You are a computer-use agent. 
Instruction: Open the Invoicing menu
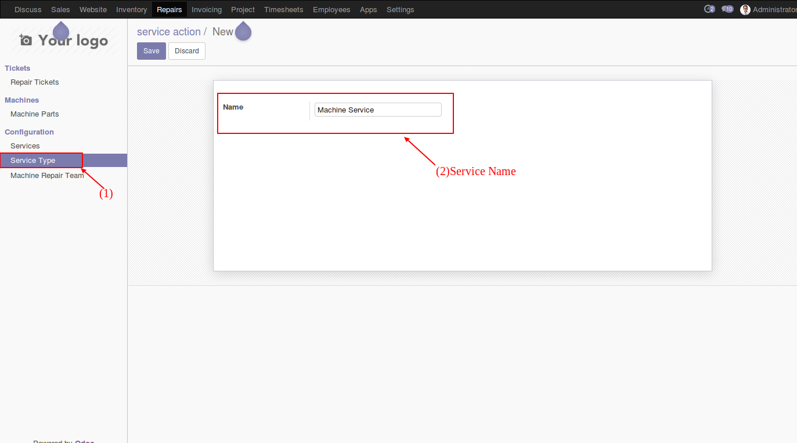(207, 9)
